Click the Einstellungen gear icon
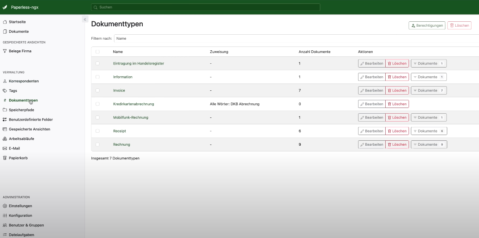 [5, 206]
